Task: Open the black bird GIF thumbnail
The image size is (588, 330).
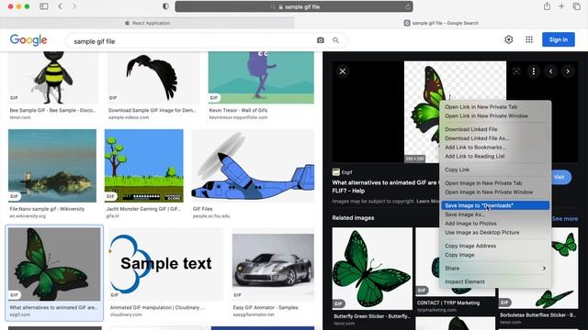Action: 153,77
